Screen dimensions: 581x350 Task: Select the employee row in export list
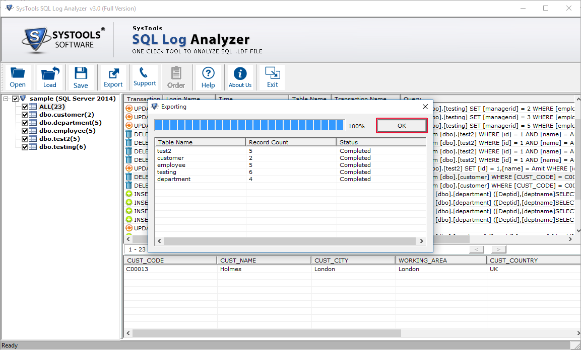pyautogui.click(x=290, y=165)
